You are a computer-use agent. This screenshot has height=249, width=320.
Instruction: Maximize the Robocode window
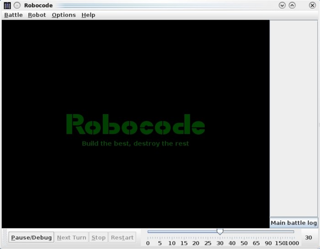click(292, 5)
